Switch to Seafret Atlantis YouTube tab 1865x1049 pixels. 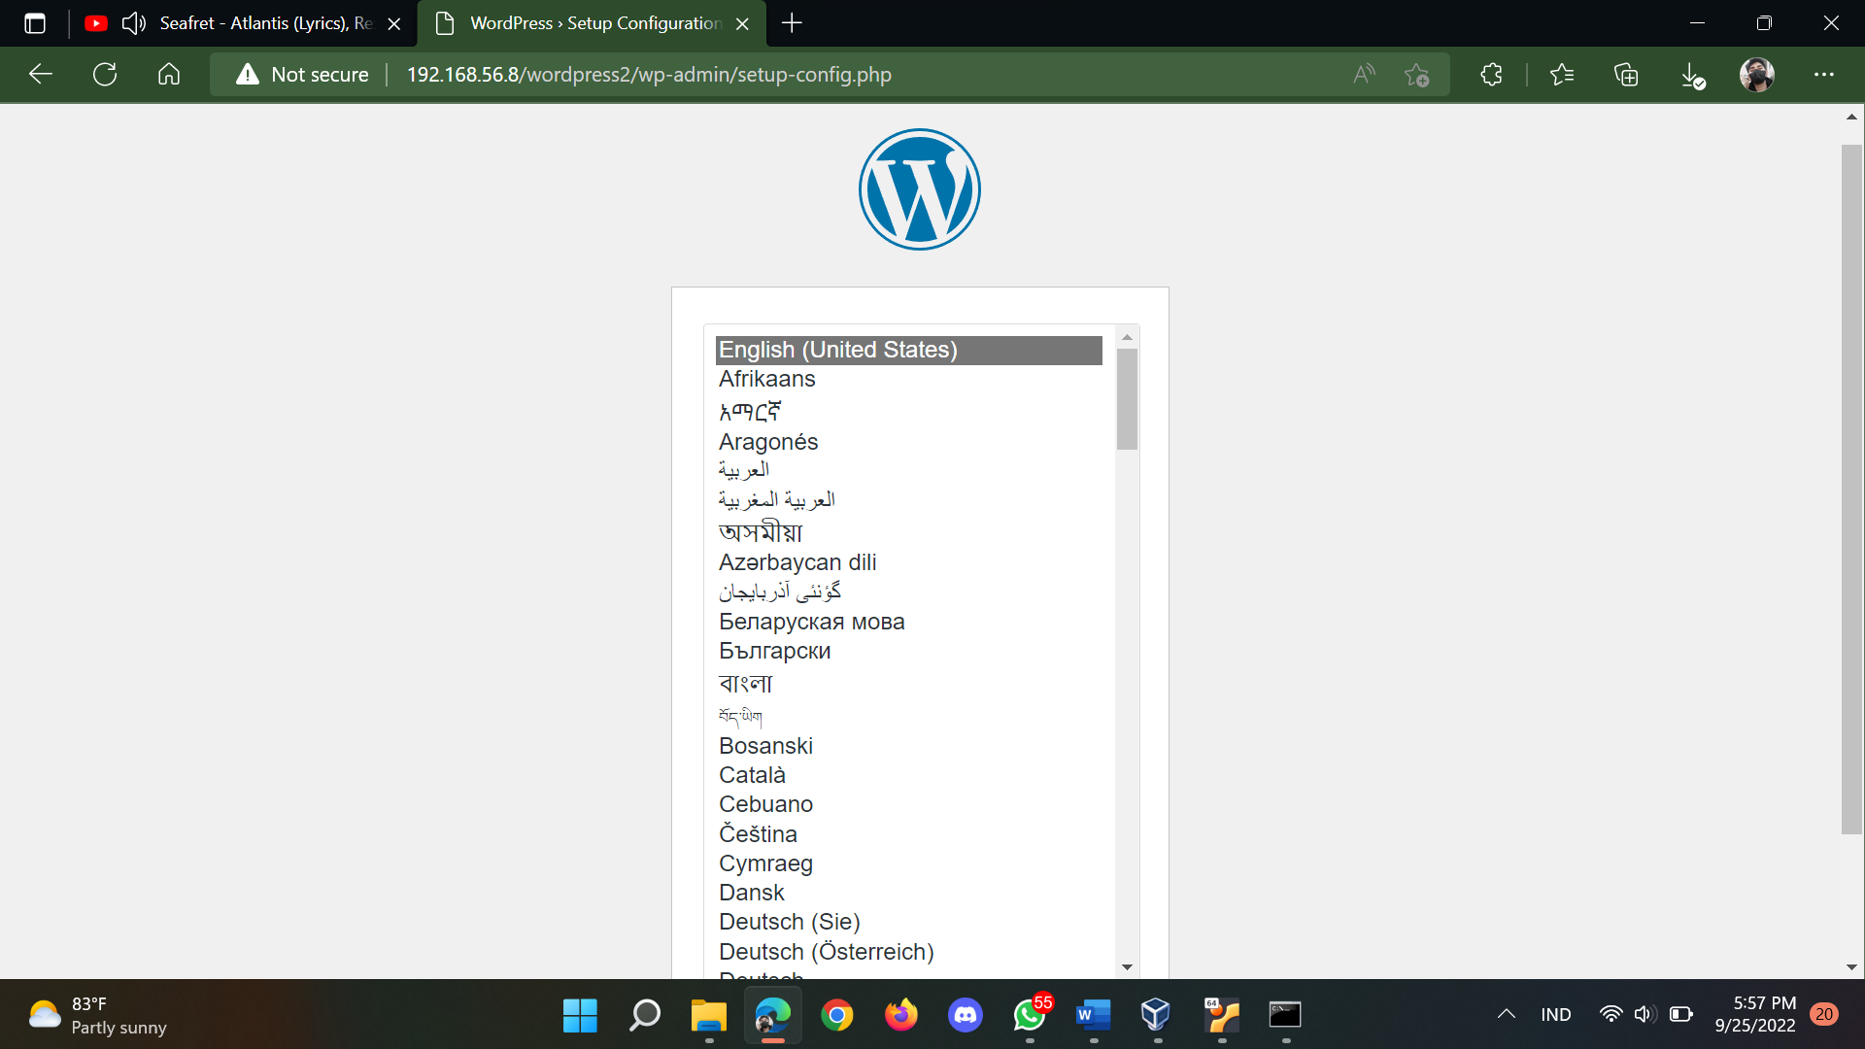(262, 23)
